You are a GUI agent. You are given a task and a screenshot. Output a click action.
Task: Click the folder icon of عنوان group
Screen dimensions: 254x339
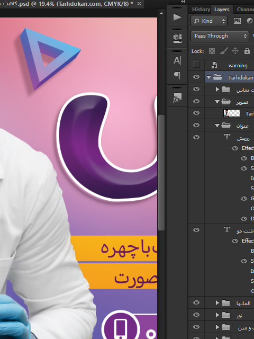pyautogui.click(x=226, y=125)
